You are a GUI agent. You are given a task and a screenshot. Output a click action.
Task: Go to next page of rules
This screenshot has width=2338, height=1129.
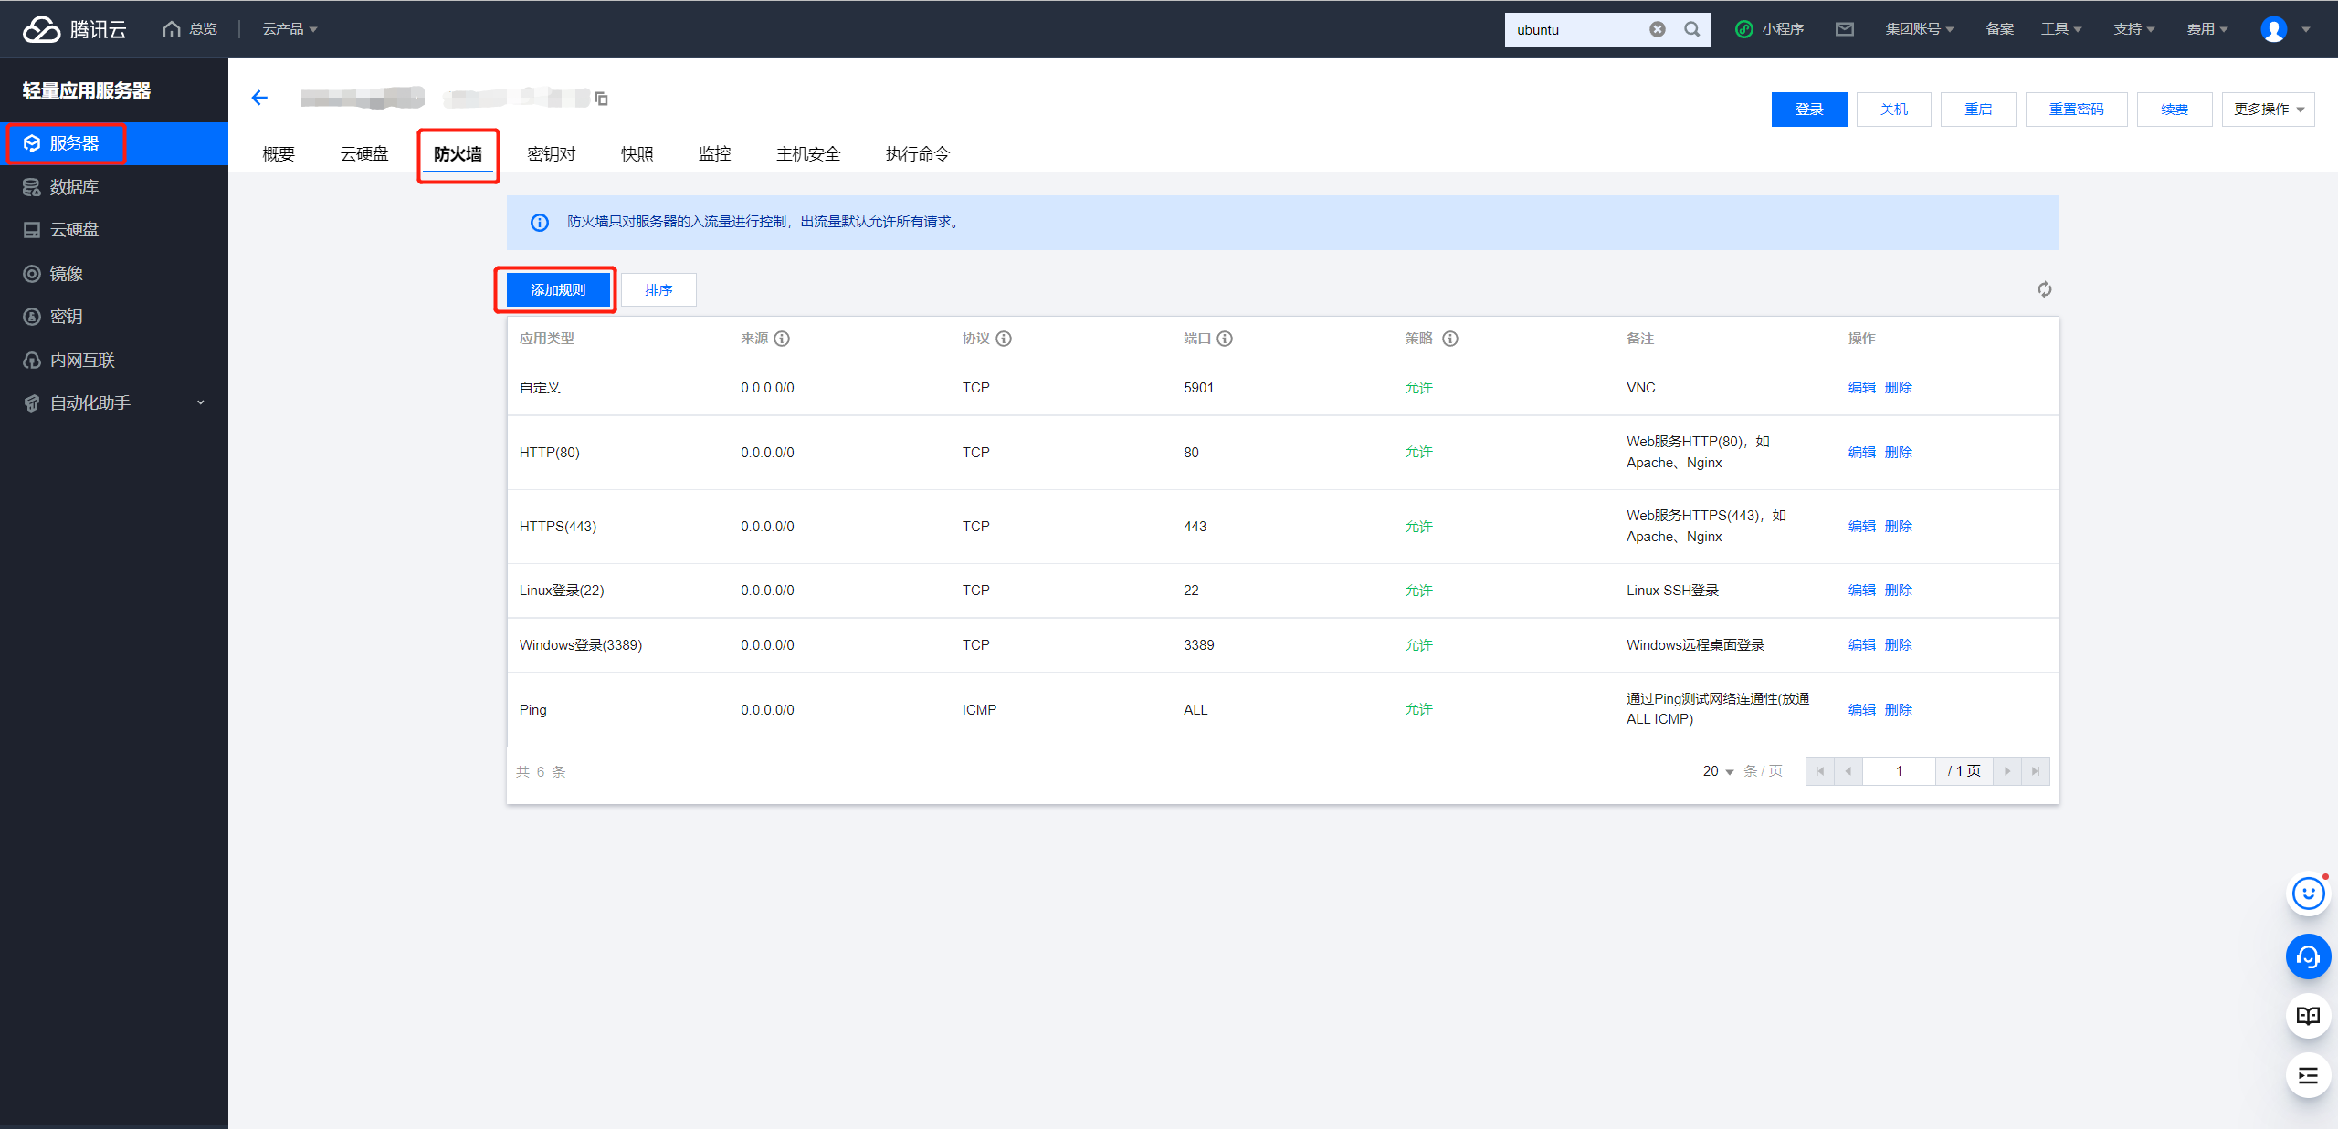(2007, 771)
